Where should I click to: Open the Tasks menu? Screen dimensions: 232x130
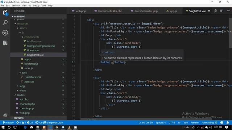(43, 6)
